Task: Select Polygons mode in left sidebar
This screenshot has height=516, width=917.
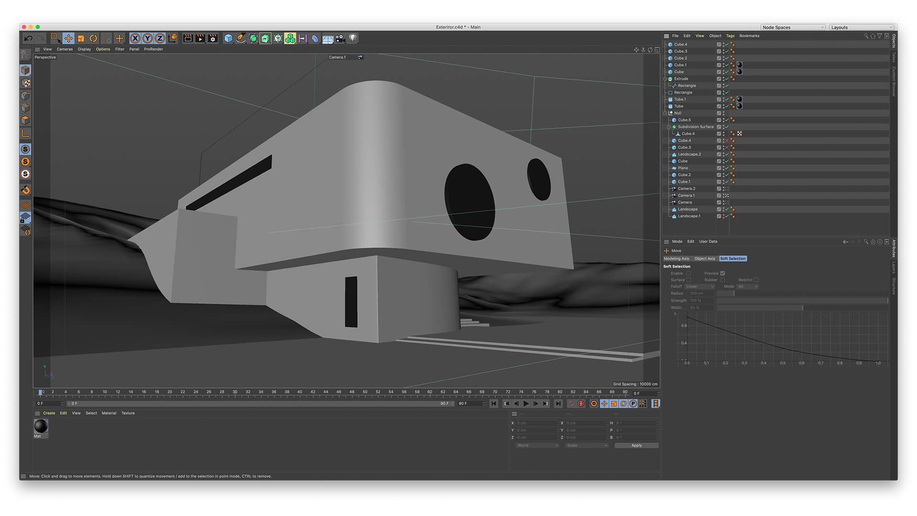Action: click(26, 120)
